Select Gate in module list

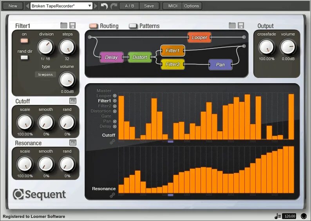coord(106,116)
